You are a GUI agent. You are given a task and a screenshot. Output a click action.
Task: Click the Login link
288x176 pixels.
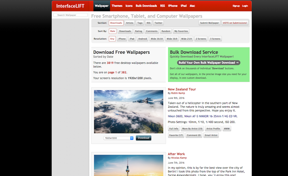[x=245, y=6]
